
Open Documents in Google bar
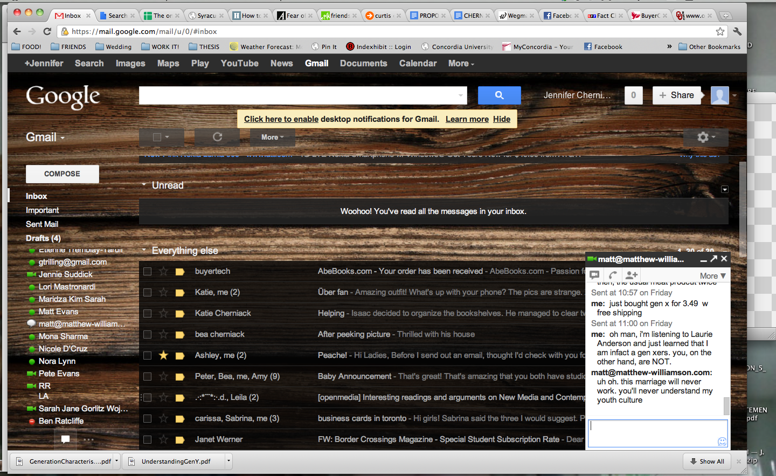click(363, 63)
